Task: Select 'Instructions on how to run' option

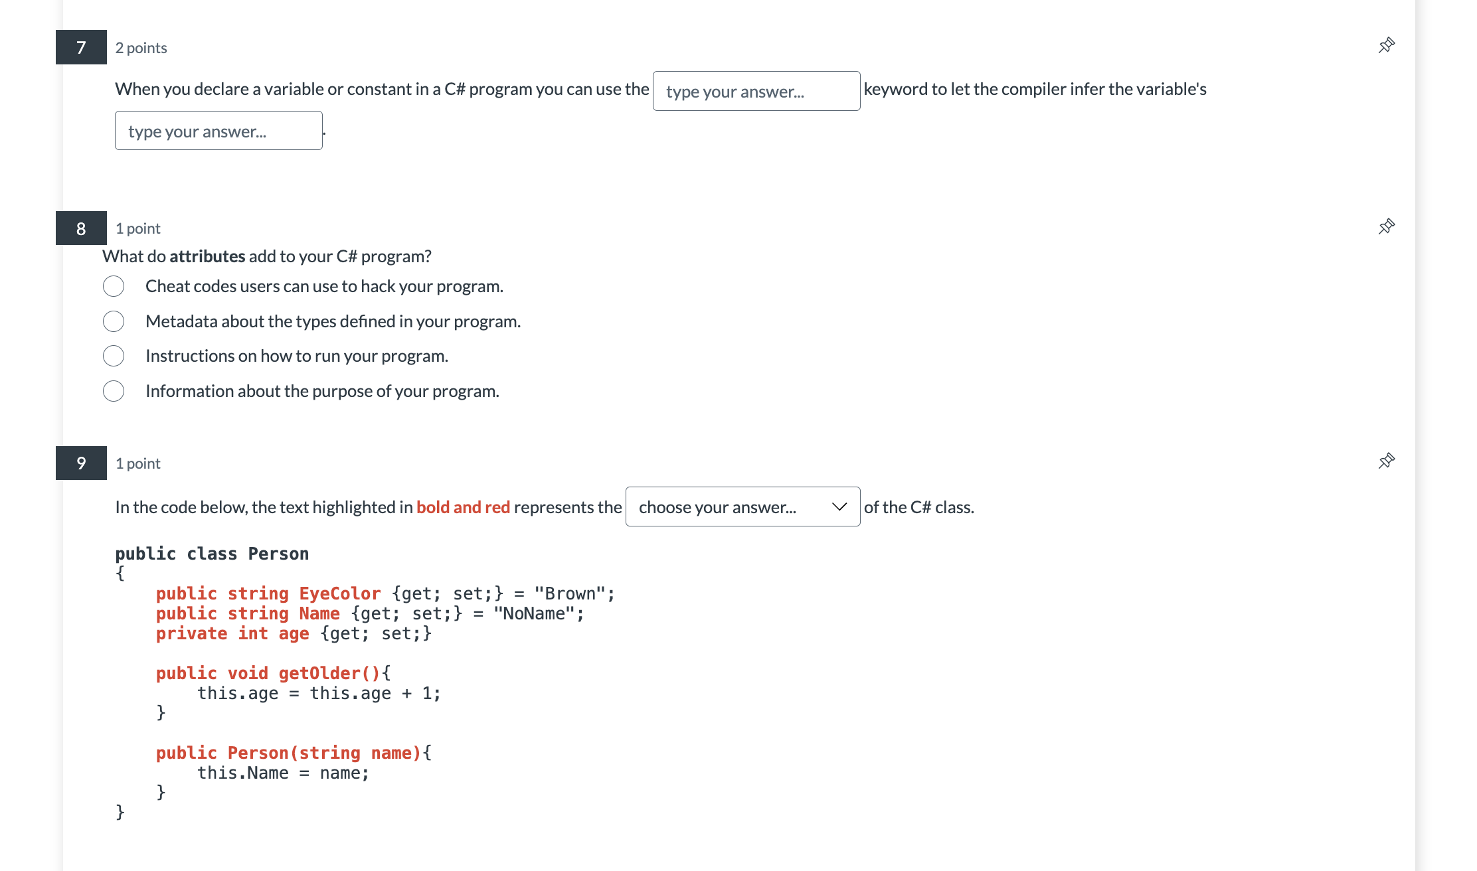Action: click(114, 356)
